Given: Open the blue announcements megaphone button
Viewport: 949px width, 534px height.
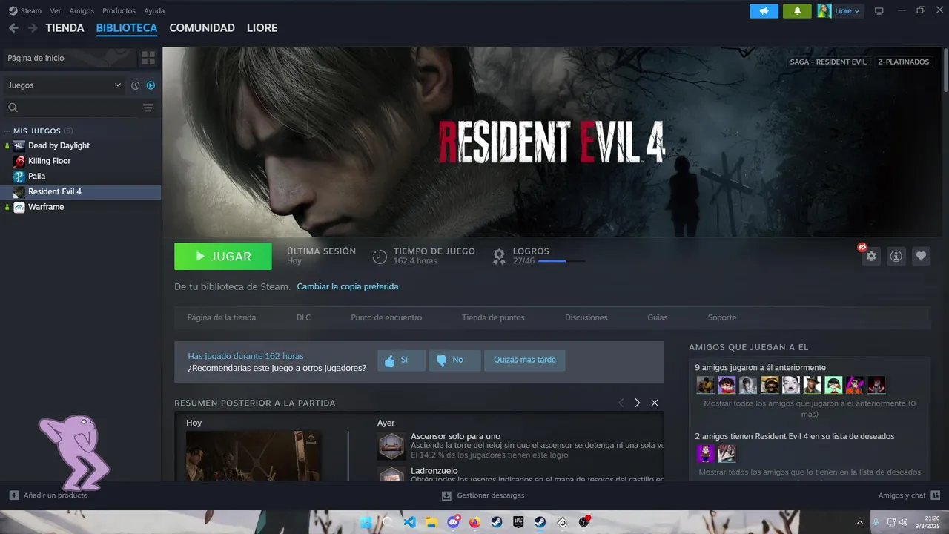Looking at the screenshot, I should [x=764, y=11].
